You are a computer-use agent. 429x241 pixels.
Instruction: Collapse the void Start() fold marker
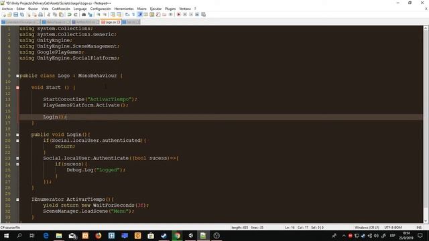[x=17, y=88]
